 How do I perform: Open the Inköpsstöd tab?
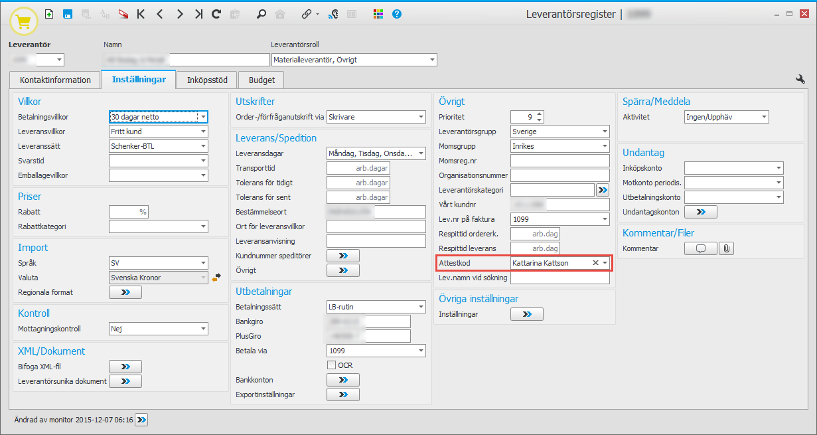(x=207, y=80)
